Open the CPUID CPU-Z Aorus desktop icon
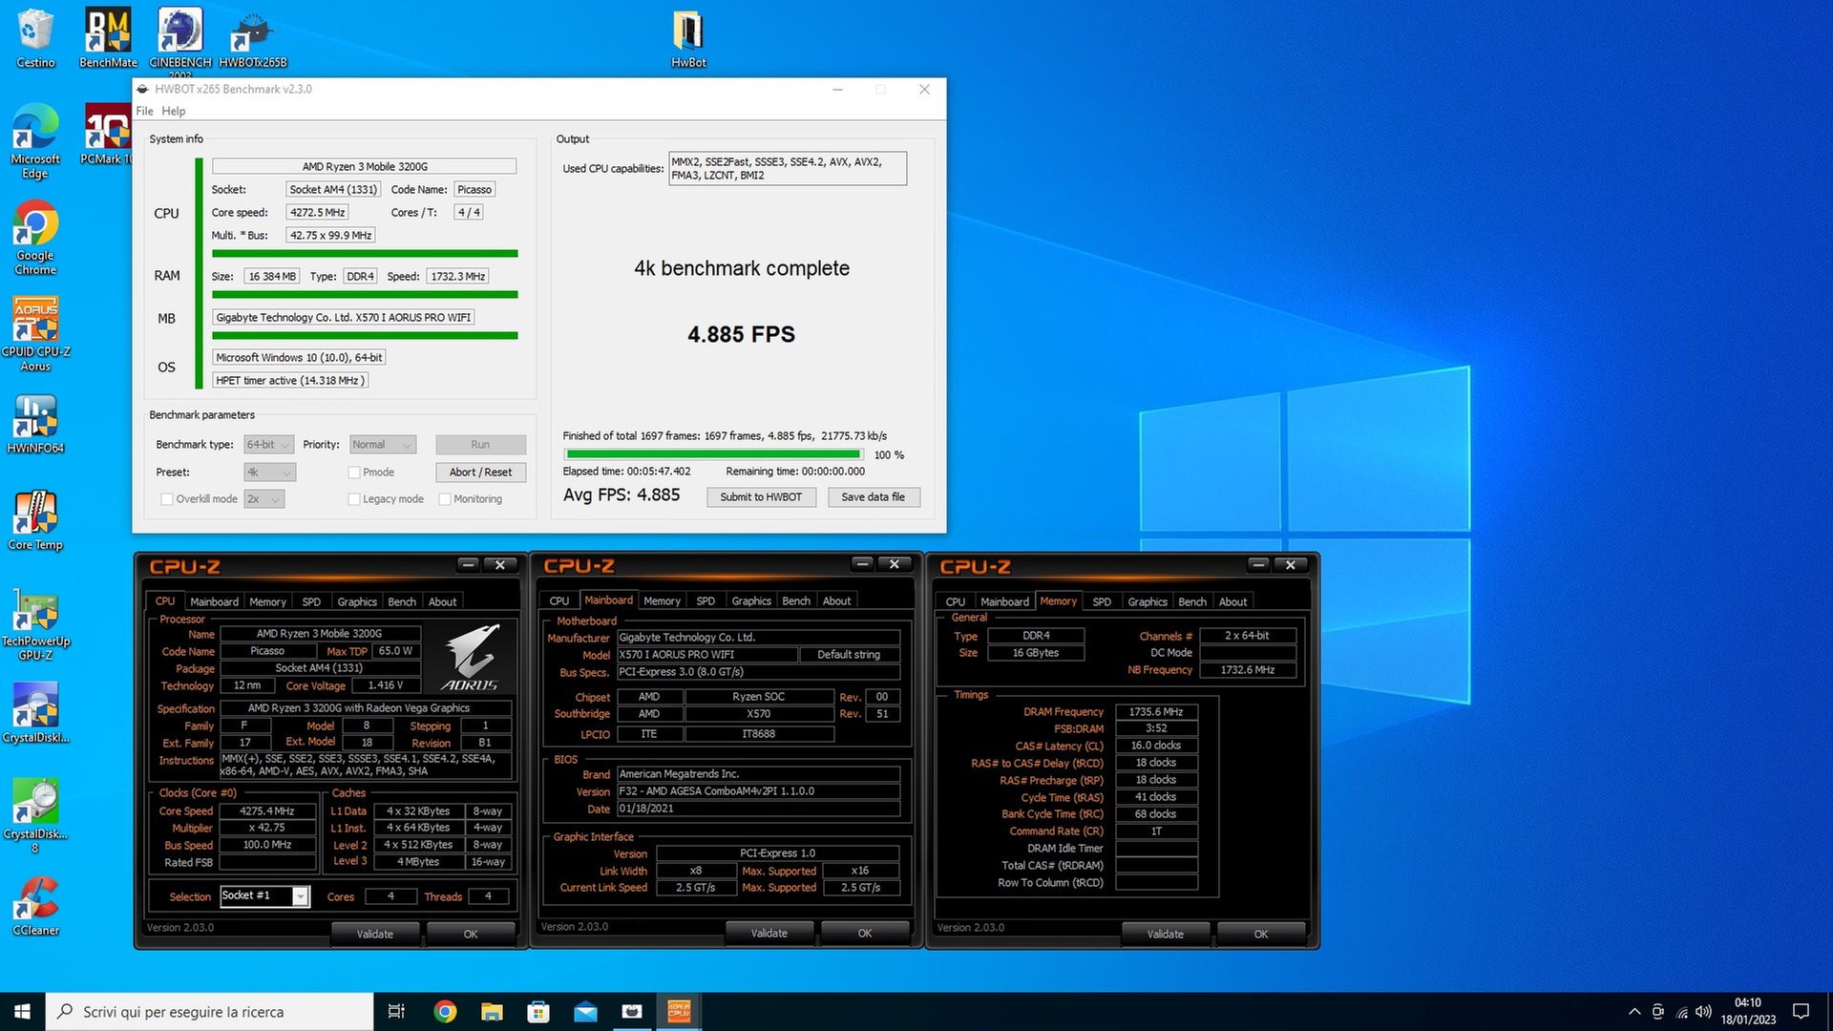This screenshot has width=1833, height=1031. tap(35, 334)
